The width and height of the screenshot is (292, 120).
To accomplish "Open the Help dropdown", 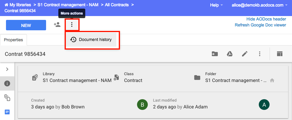I will tap(216, 5).
